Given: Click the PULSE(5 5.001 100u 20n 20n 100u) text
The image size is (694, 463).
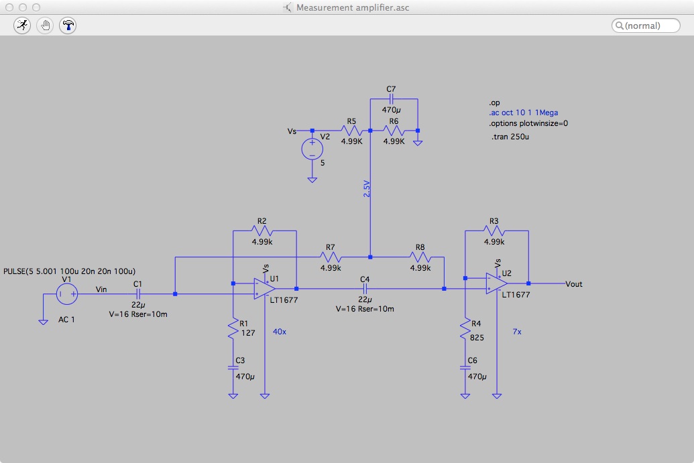Looking at the screenshot, I should [70, 271].
